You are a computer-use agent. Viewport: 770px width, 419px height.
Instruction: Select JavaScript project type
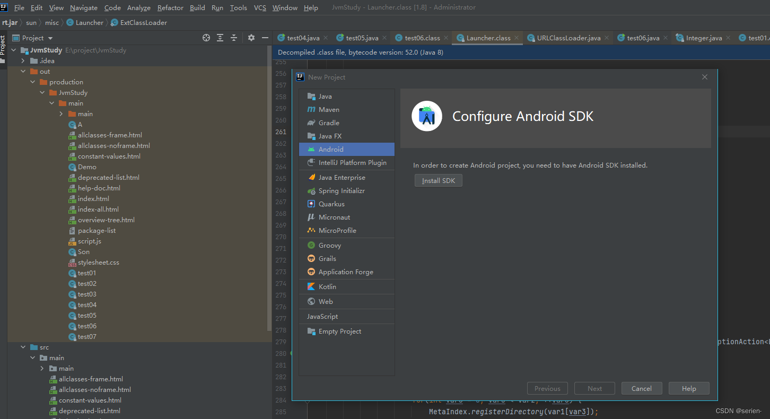click(x=347, y=317)
